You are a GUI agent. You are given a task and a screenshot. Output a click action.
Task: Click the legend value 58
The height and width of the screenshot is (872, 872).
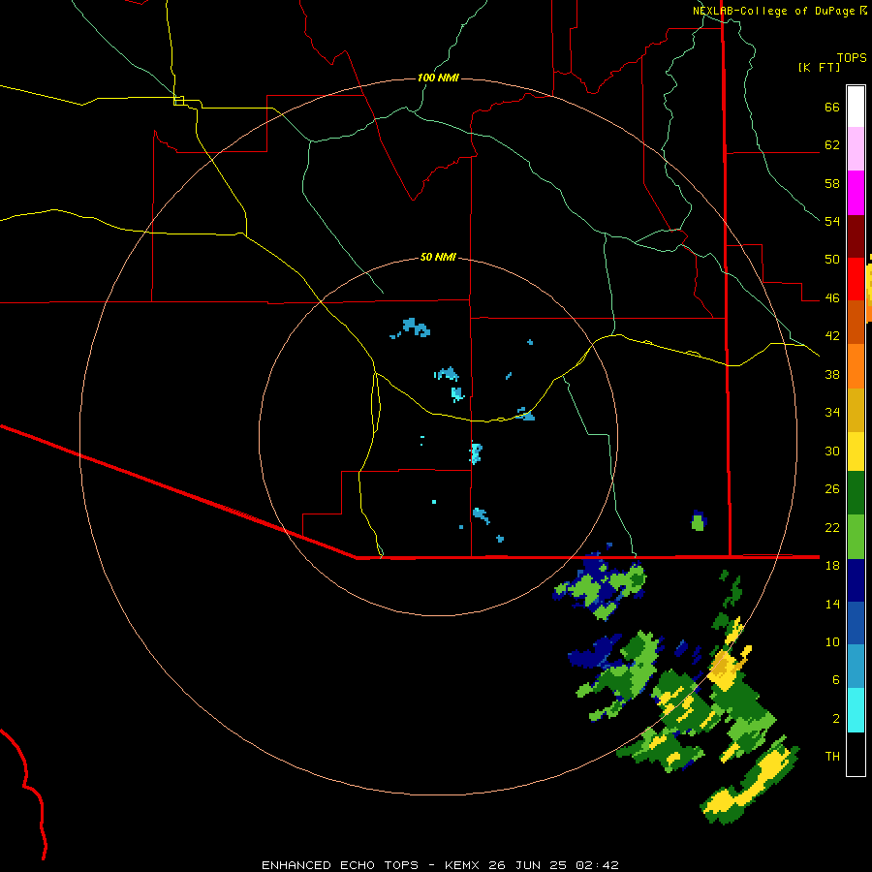832,183
